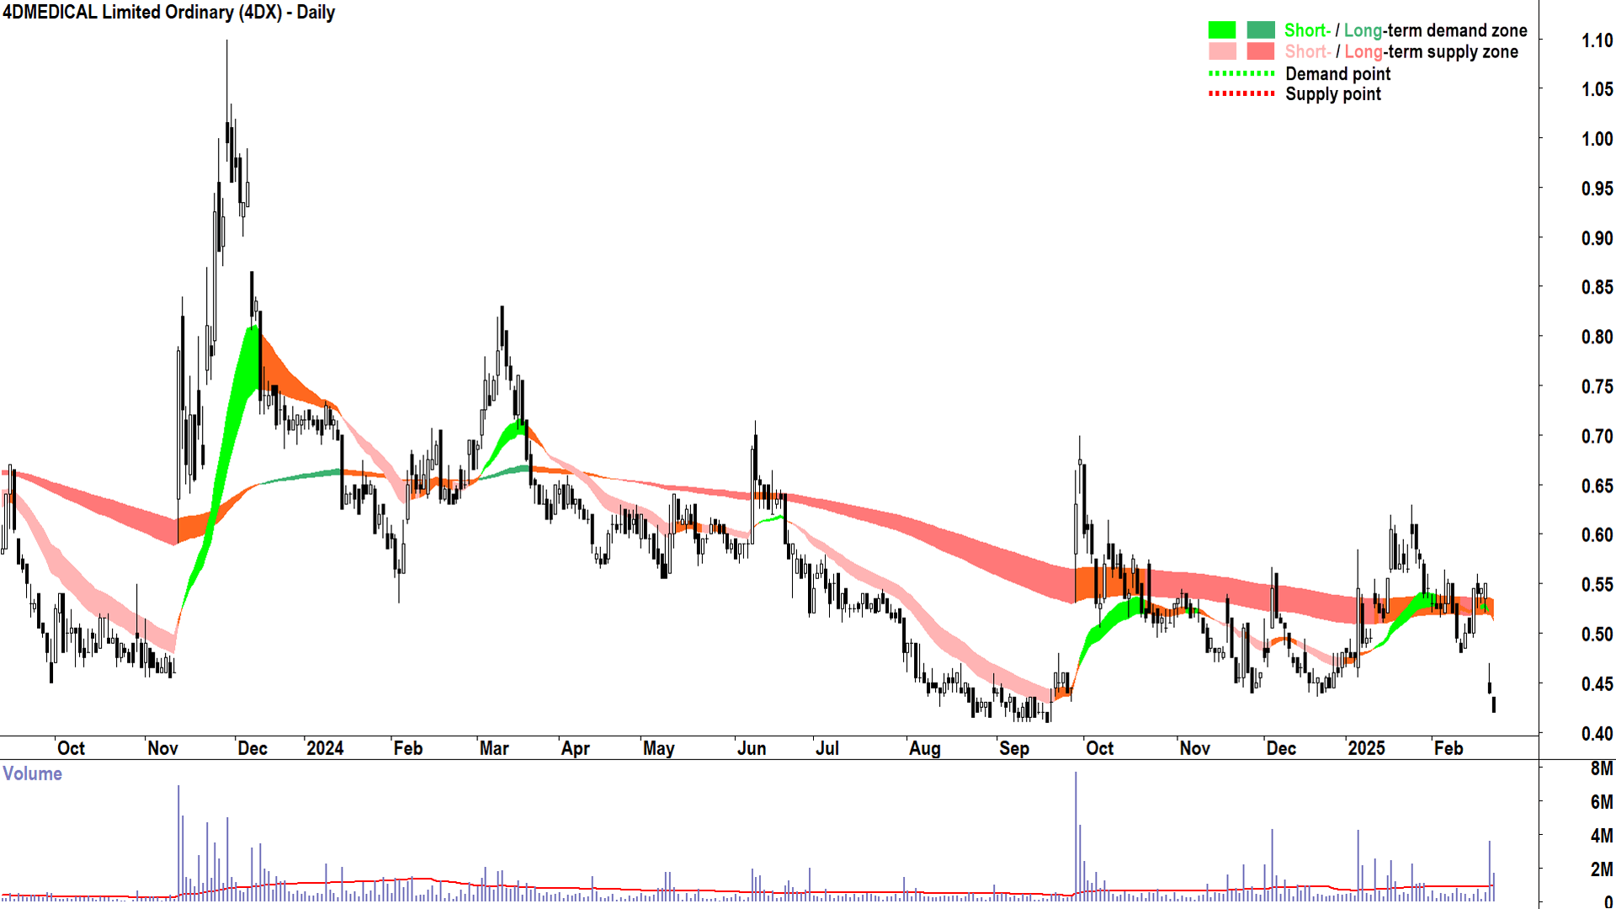1616x909 pixels.
Task: Click the 0.70 price level label
Action: [x=1596, y=436]
